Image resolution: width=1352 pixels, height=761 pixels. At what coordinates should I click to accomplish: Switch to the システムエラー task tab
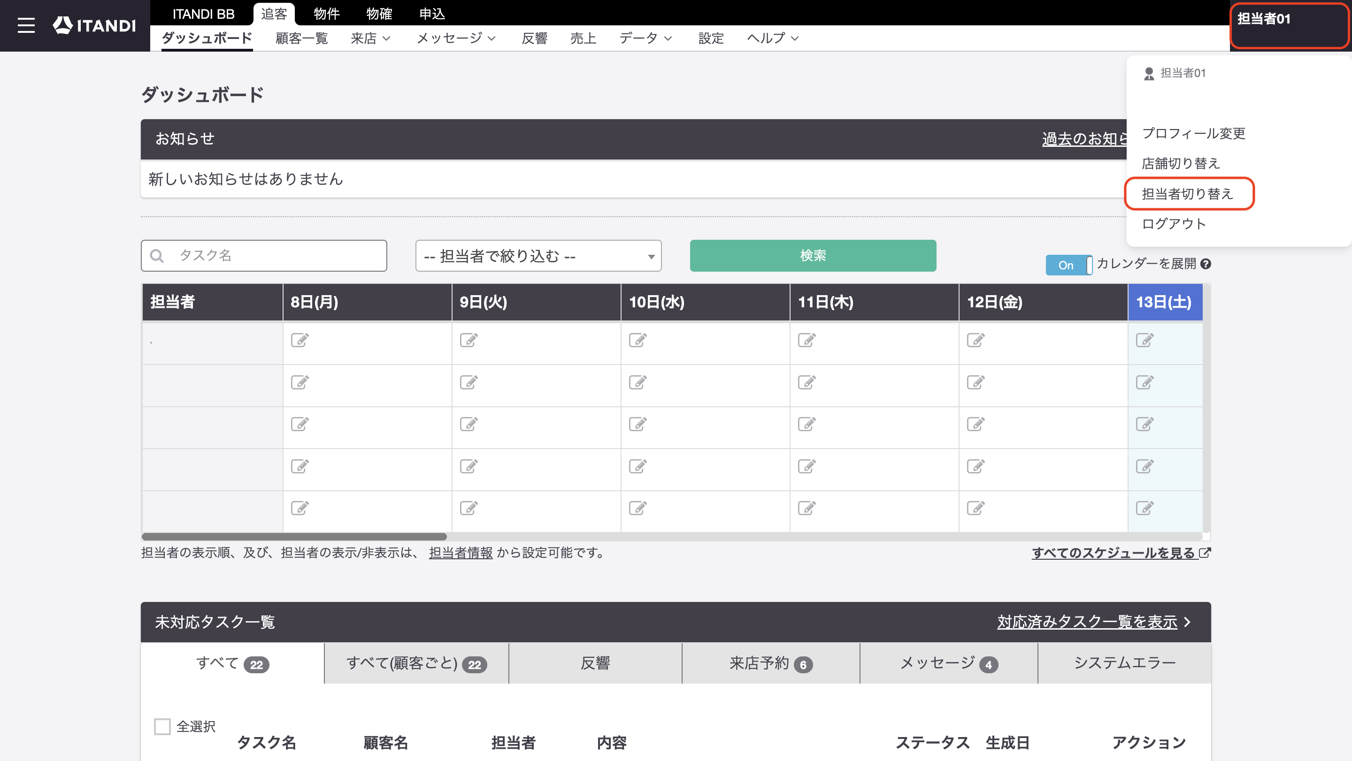[x=1124, y=663]
